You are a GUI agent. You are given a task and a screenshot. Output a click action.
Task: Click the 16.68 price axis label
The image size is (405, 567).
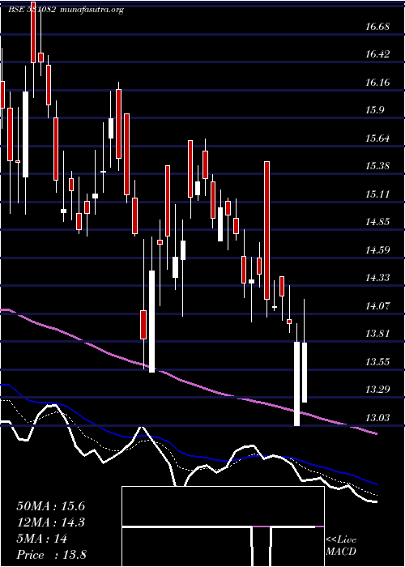pyautogui.click(x=377, y=27)
